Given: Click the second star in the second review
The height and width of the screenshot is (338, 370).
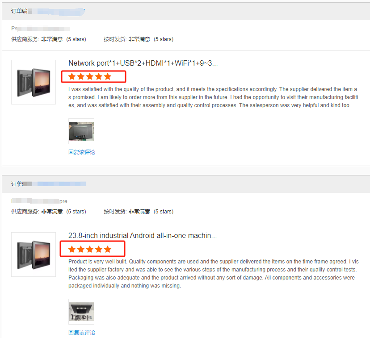Looking at the screenshot, I should (x=81, y=249).
